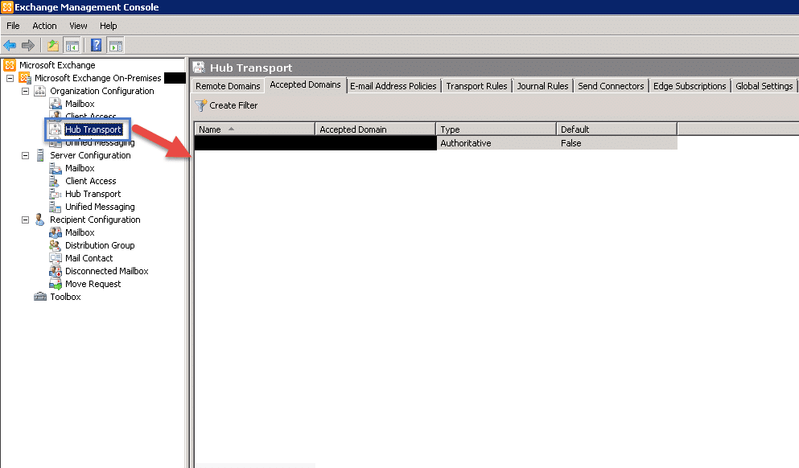Image resolution: width=799 pixels, height=468 pixels.
Task: Click the Create Filter funnel icon
Action: pos(201,105)
